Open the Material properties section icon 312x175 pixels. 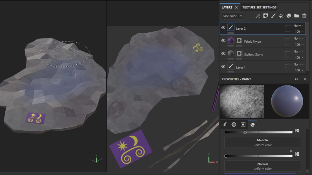click(x=253, y=124)
